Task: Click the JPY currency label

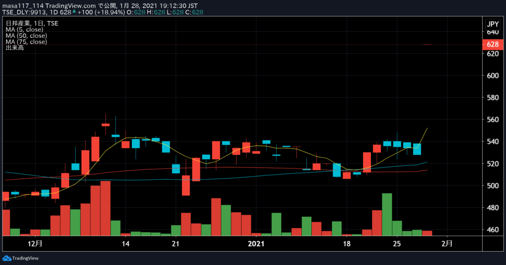Action: (493, 24)
